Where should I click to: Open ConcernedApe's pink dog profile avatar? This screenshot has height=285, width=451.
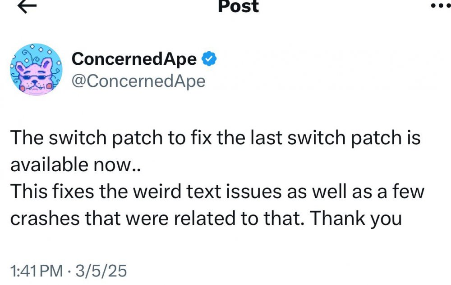click(x=36, y=69)
